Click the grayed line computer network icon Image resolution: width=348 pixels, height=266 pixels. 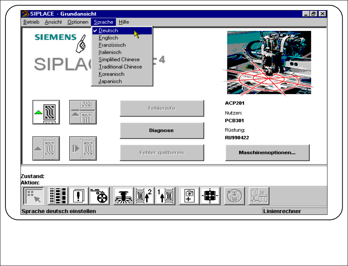click(259, 196)
